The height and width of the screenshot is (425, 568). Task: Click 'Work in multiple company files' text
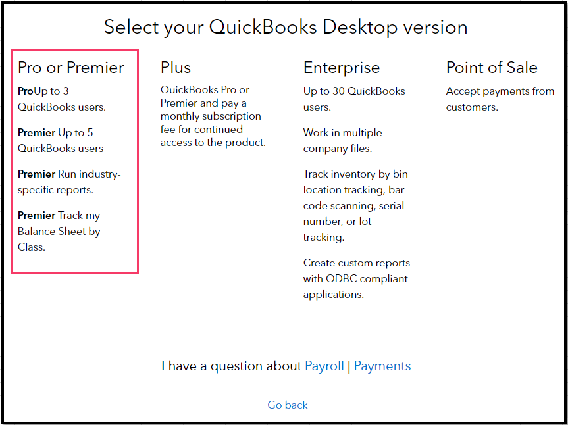click(x=342, y=141)
